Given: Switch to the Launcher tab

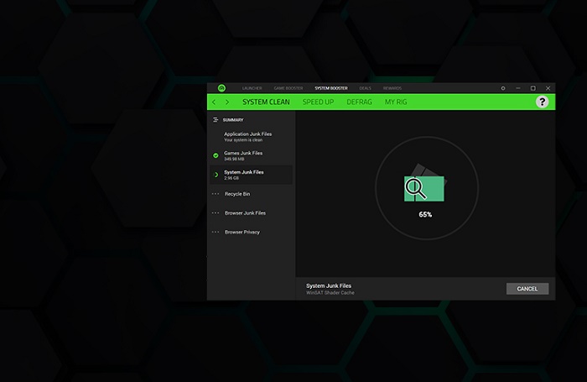Looking at the screenshot, I should coord(252,88).
